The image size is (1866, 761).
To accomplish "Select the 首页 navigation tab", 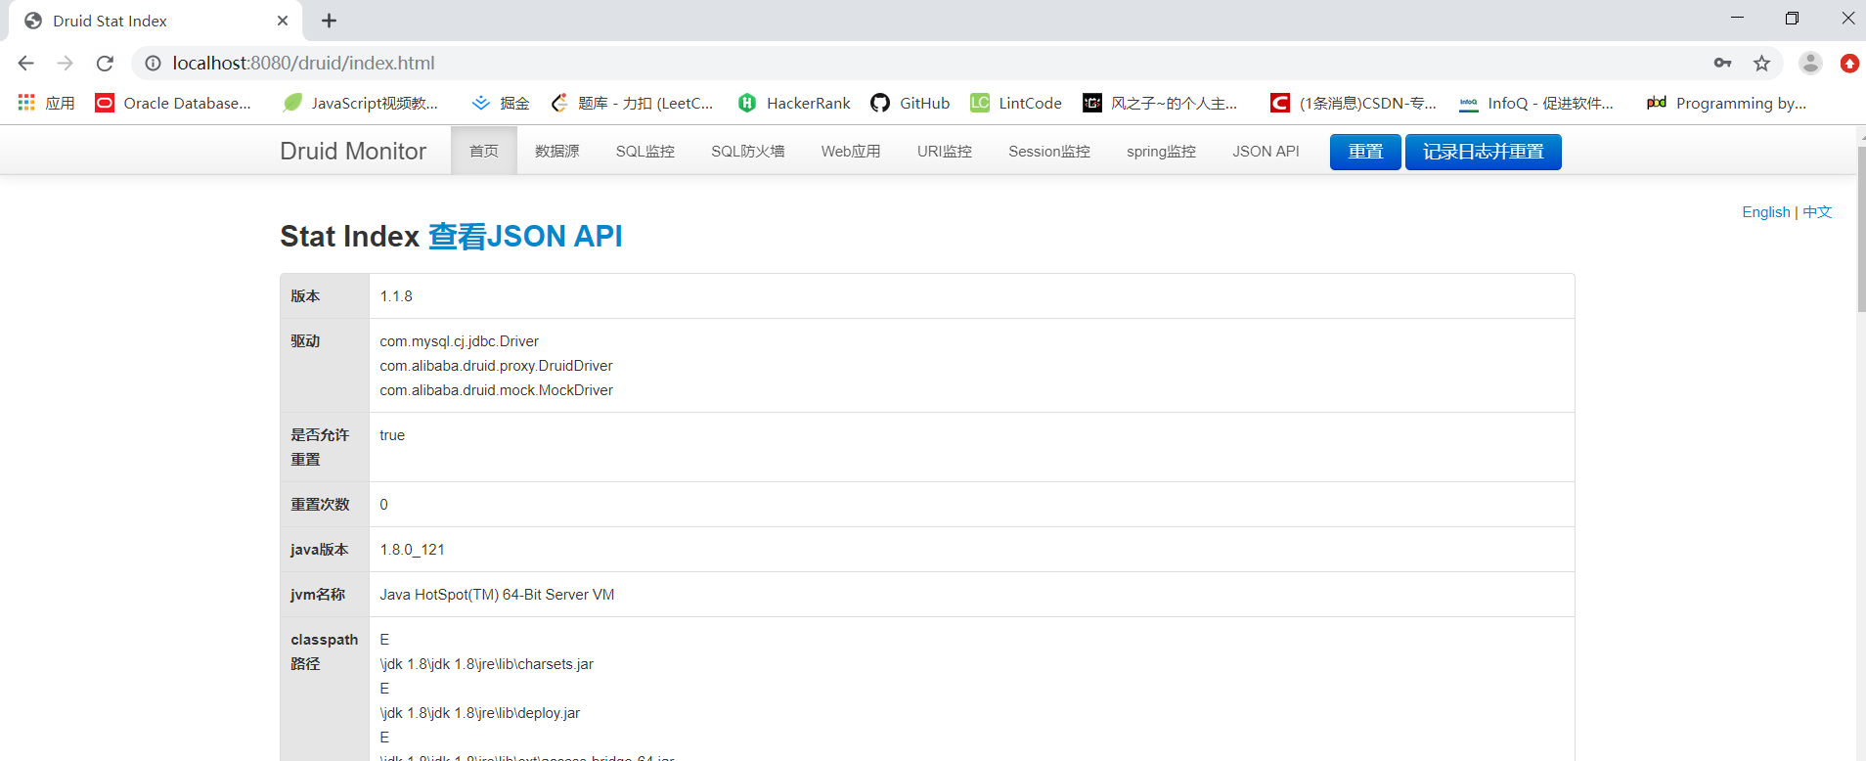I will click(x=484, y=151).
